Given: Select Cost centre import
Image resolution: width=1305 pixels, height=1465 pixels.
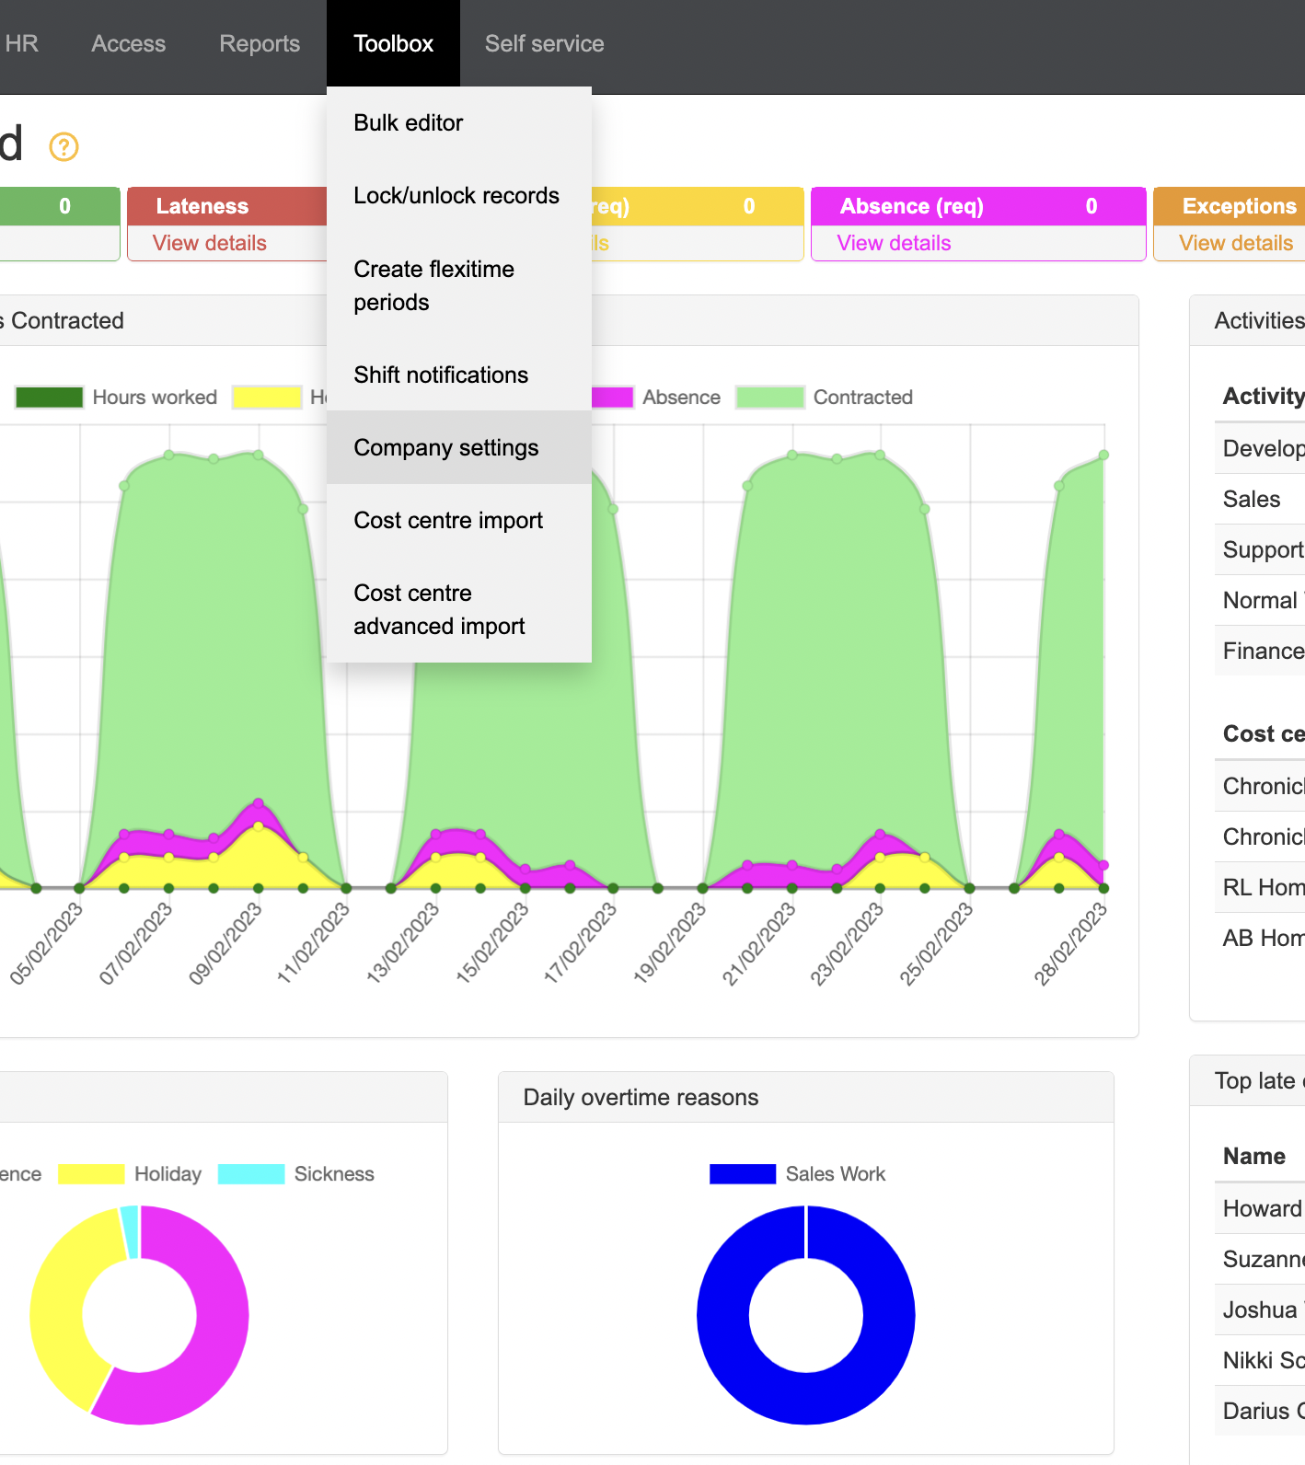Looking at the screenshot, I should (459, 520).
